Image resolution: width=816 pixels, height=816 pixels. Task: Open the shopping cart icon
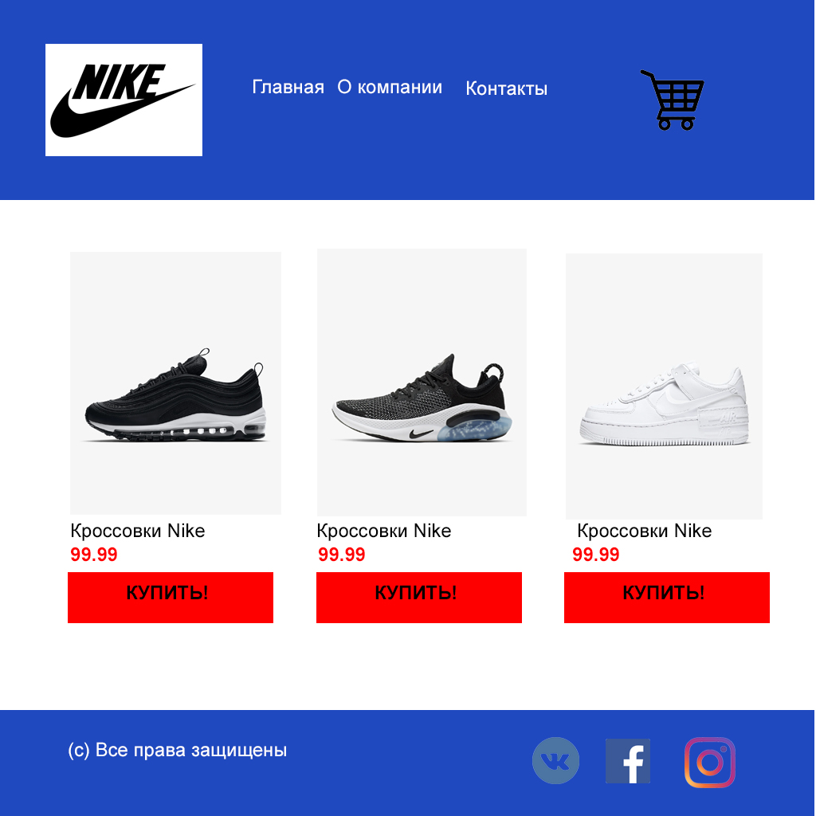[x=673, y=100]
